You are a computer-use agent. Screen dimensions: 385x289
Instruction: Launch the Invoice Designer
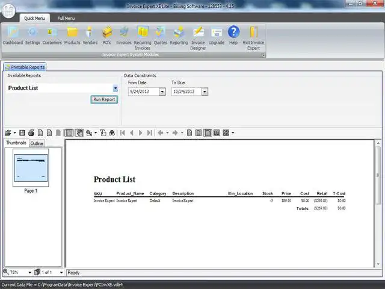click(198, 39)
